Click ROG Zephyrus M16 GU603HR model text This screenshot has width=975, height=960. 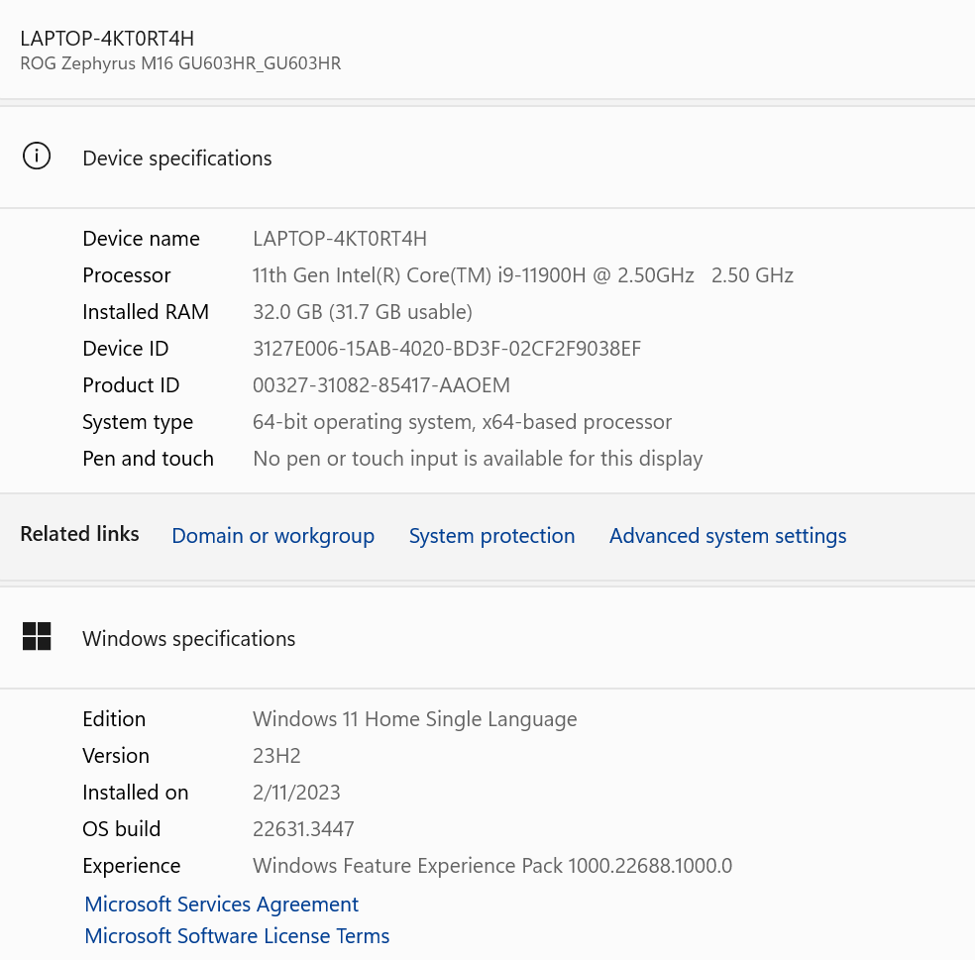(180, 63)
